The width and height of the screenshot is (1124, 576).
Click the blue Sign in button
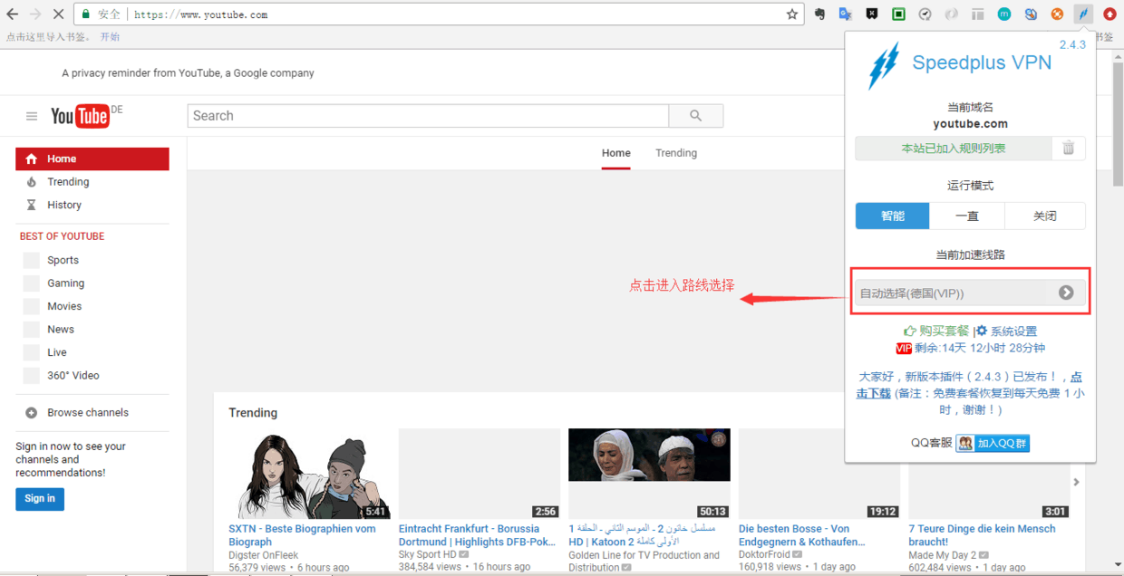(40, 499)
